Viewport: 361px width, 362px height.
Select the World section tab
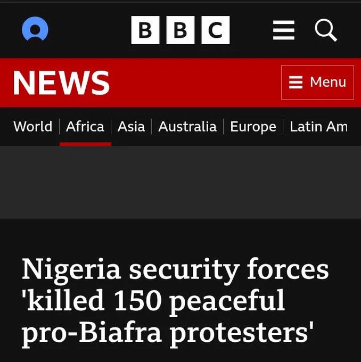33,127
